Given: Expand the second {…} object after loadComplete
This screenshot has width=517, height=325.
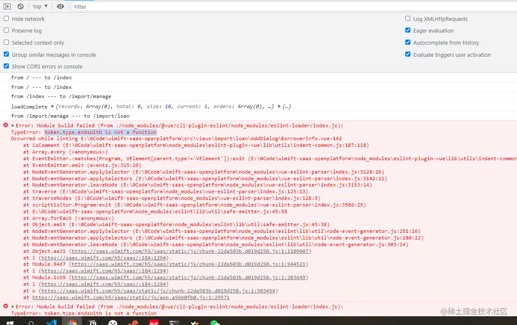Looking at the screenshot, I should (x=280, y=106).
